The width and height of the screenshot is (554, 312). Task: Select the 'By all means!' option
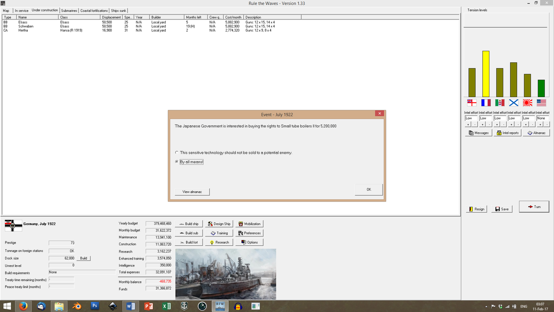189,162
